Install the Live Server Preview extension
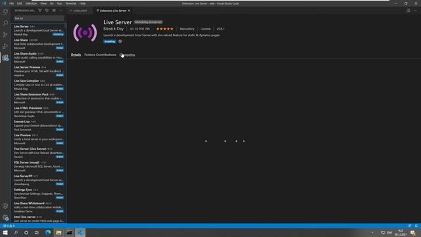The image size is (421, 237). [60, 75]
